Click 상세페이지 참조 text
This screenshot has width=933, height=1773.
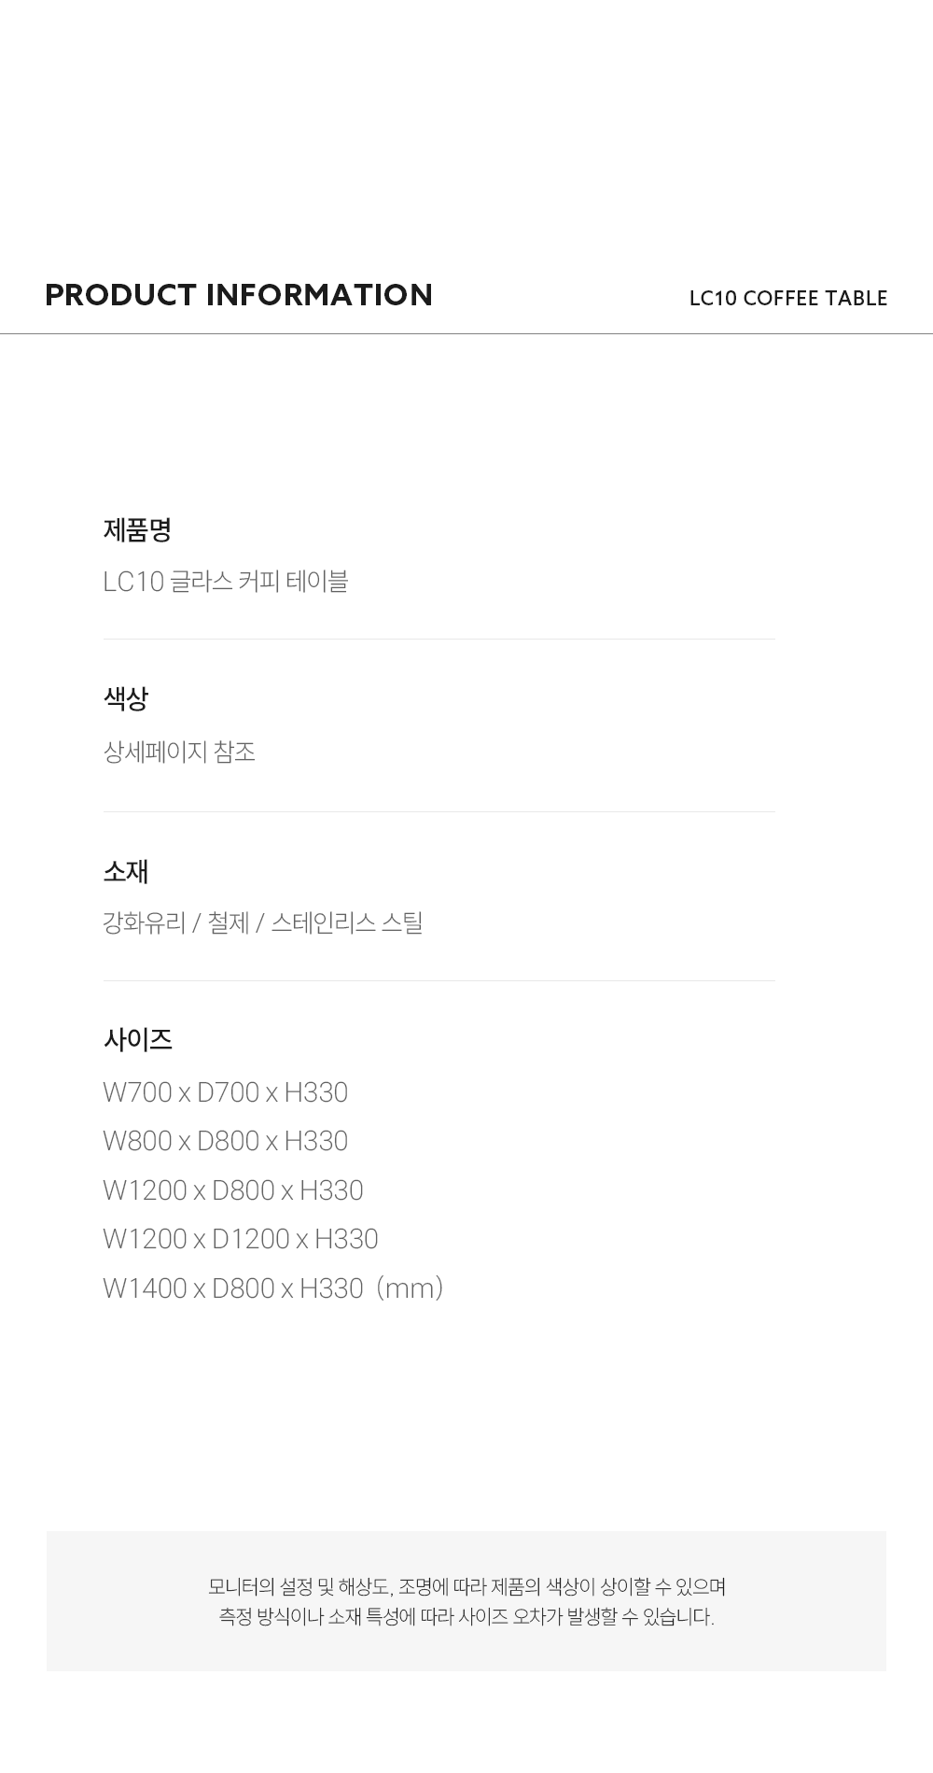point(179,752)
